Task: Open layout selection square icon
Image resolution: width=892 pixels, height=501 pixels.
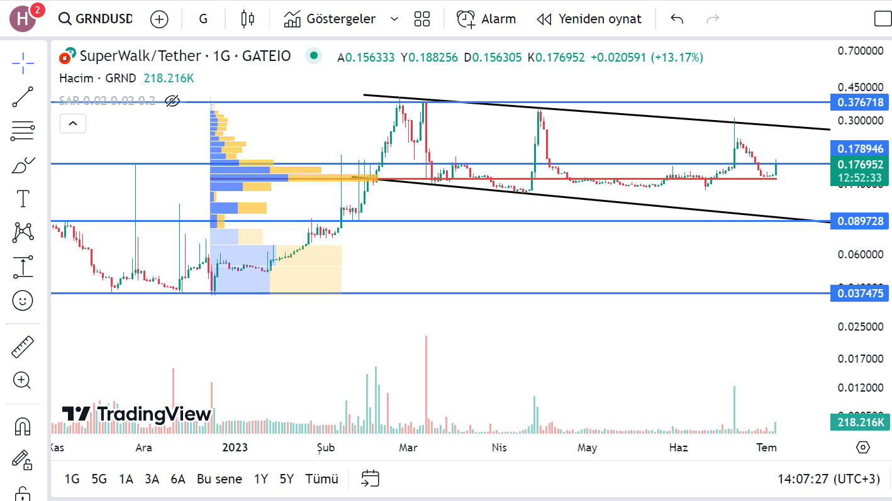Action: coord(883,19)
